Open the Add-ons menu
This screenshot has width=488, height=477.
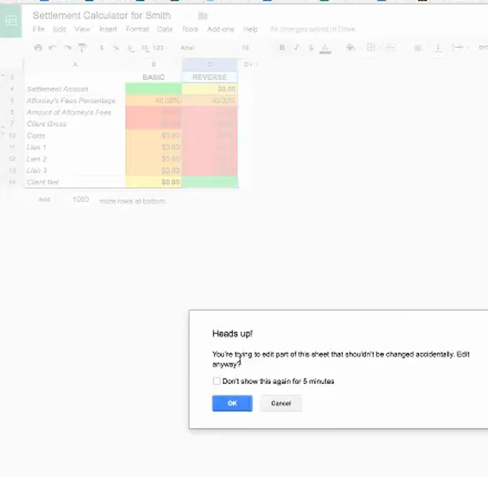221,29
